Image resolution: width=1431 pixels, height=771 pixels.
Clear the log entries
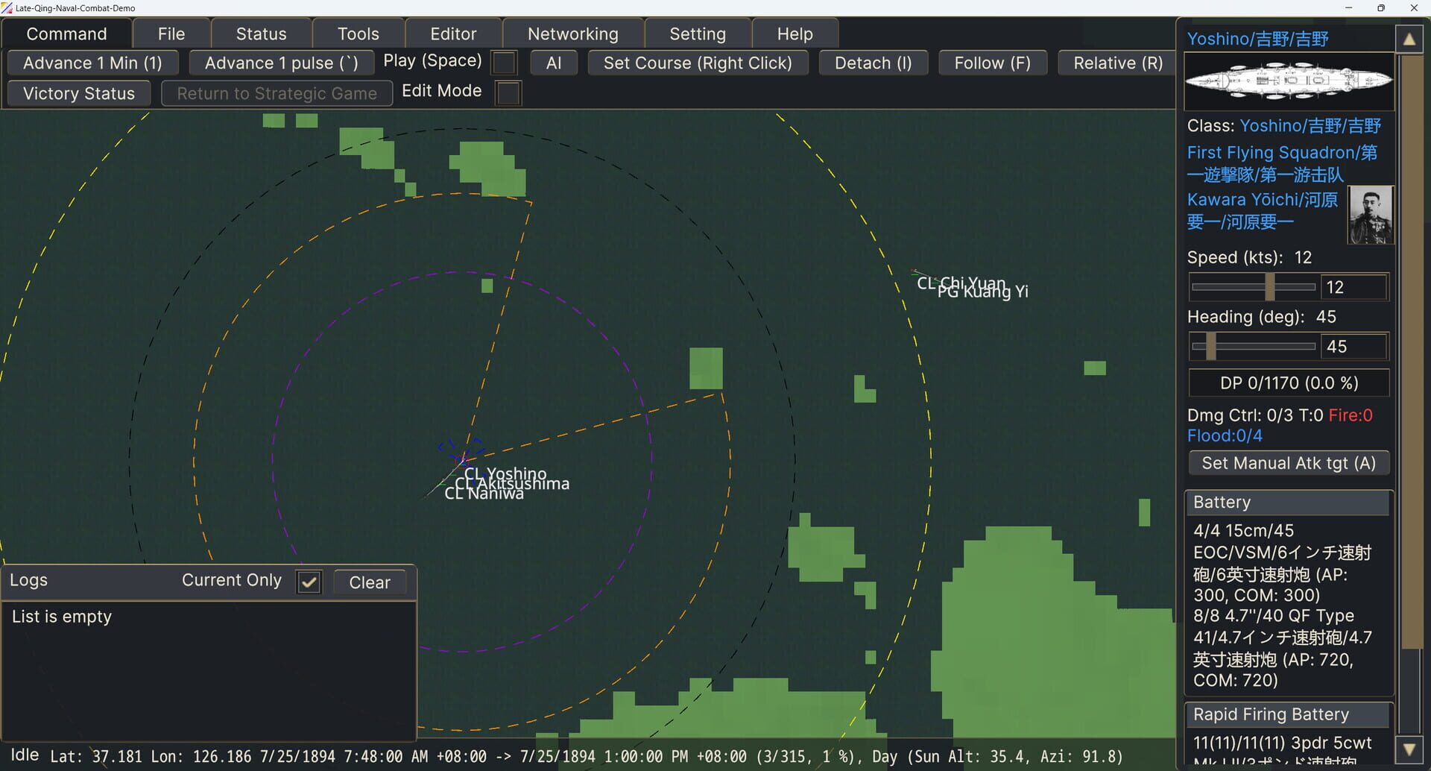point(369,582)
